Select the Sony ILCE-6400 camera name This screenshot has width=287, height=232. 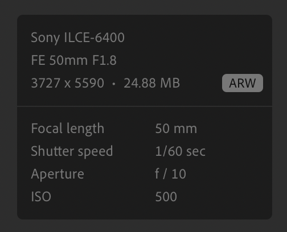[77, 38]
